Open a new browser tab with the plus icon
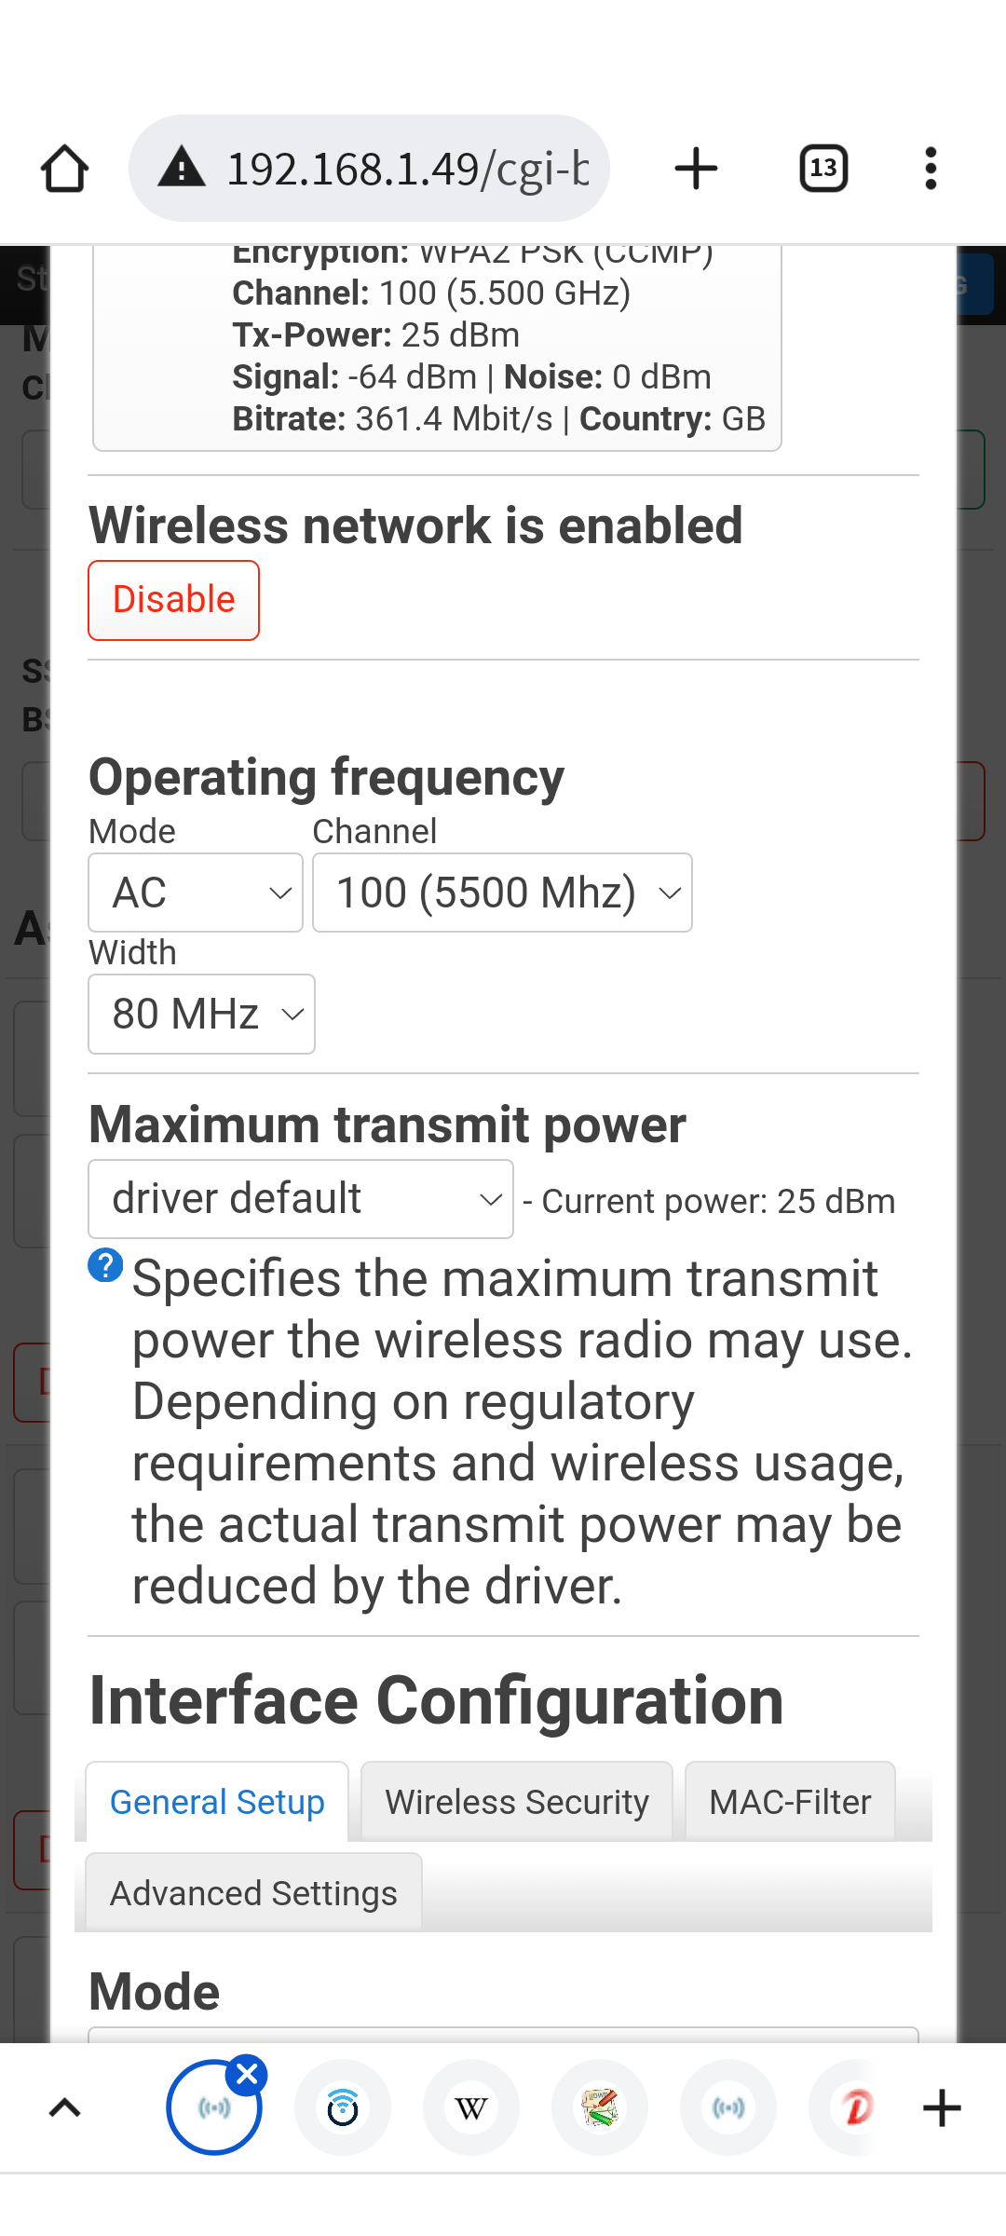 696,168
